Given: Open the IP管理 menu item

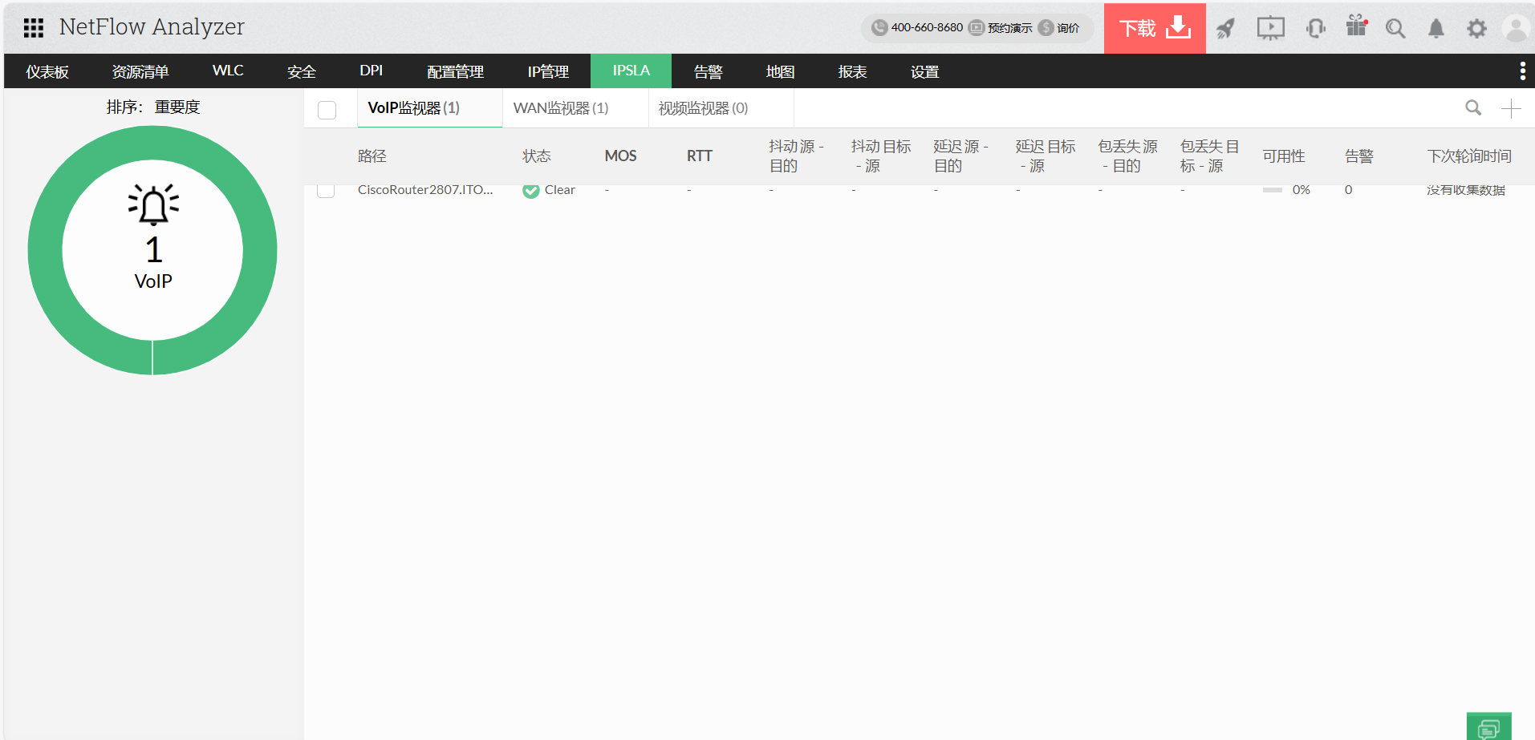Looking at the screenshot, I should pyautogui.click(x=548, y=71).
